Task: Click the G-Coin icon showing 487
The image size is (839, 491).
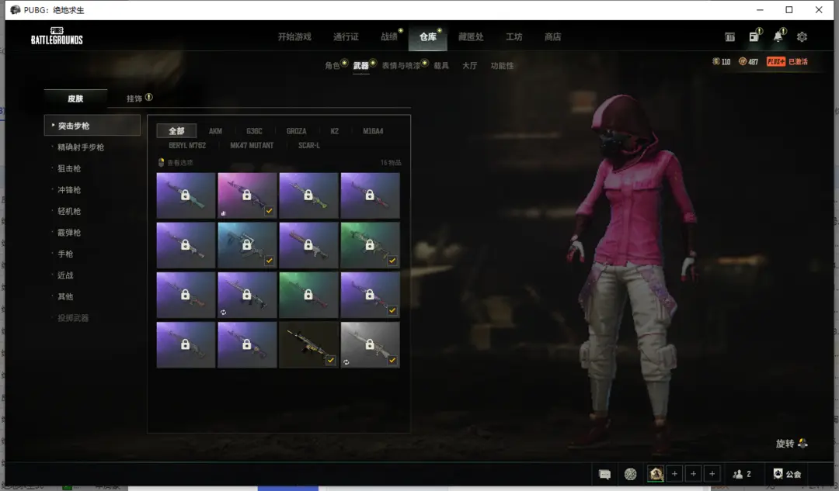Action: 742,61
